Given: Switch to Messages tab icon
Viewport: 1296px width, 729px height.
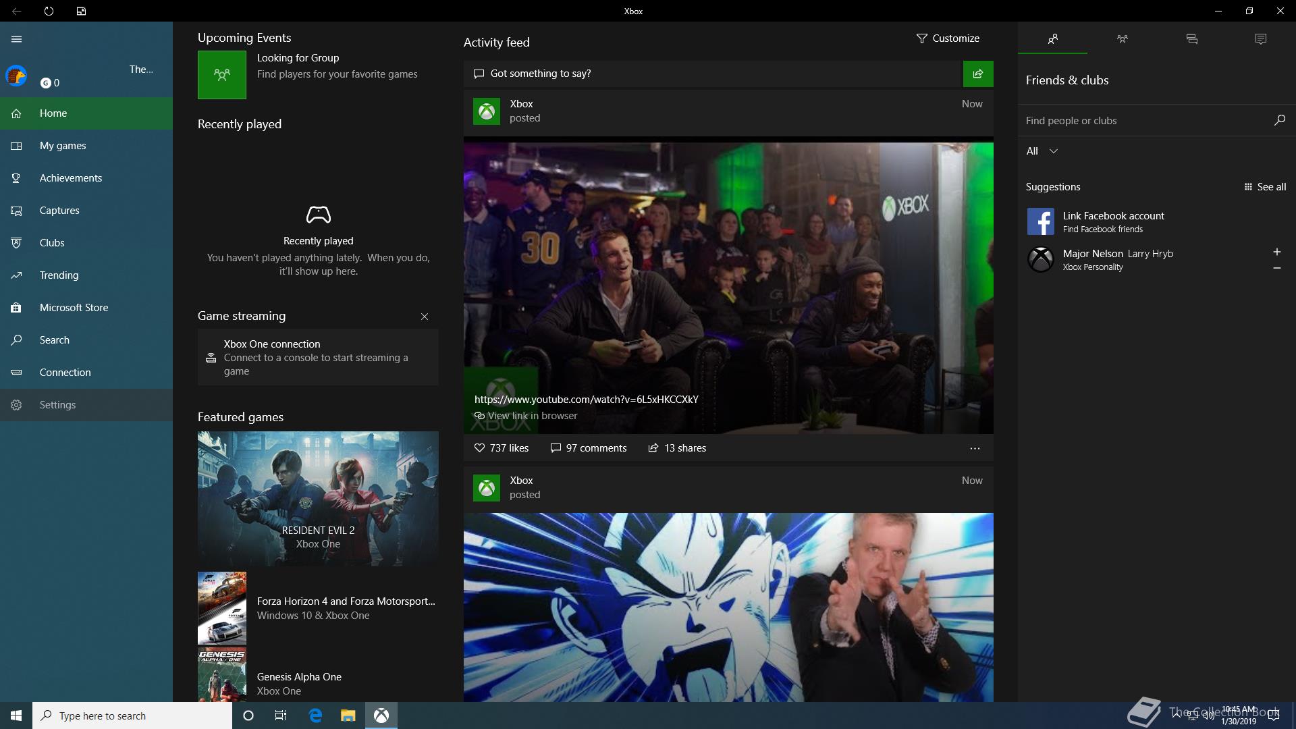Looking at the screenshot, I should 1191,39.
